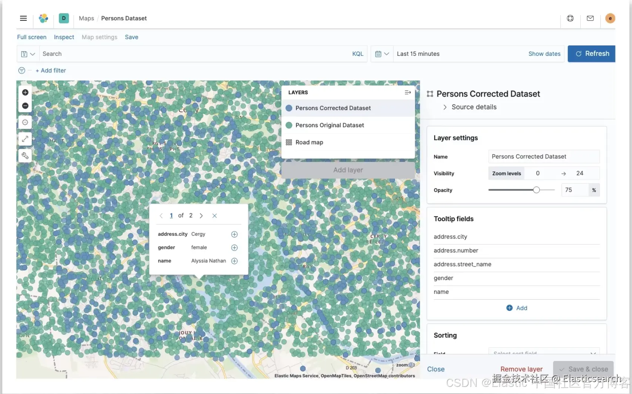
Task: Click Add filter link
Action: click(51, 71)
